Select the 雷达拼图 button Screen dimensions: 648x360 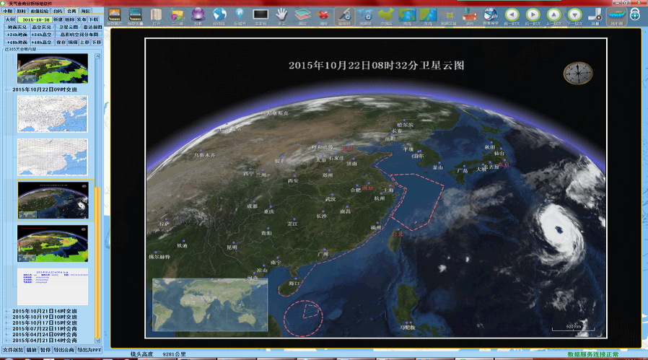click(x=92, y=27)
